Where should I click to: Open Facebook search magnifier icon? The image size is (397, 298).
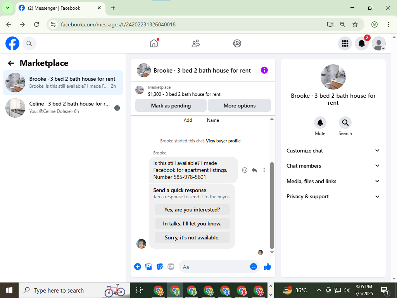point(29,43)
